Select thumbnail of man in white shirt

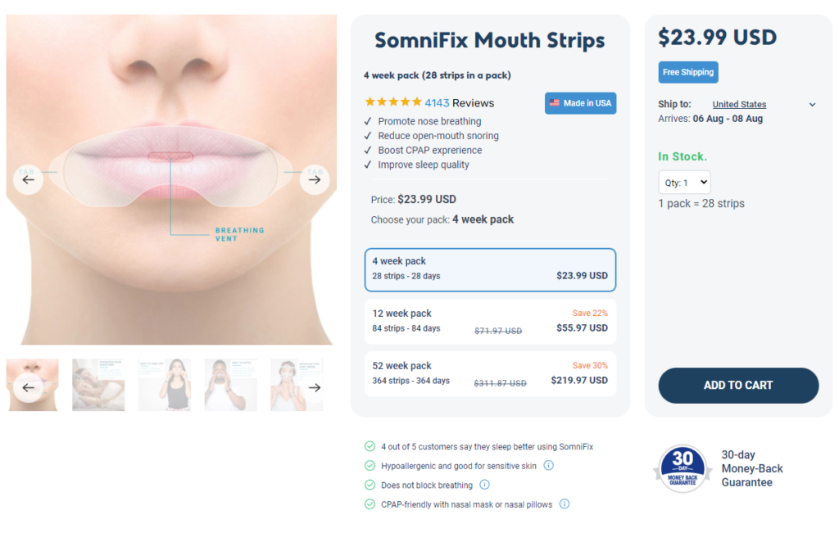tap(230, 385)
